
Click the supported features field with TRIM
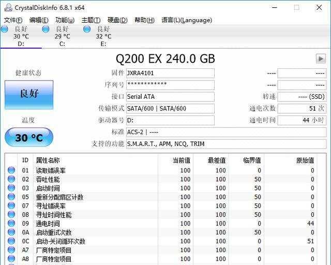pos(227,144)
